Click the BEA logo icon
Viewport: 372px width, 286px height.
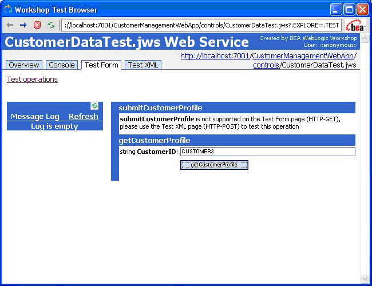pyautogui.click(x=355, y=26)
